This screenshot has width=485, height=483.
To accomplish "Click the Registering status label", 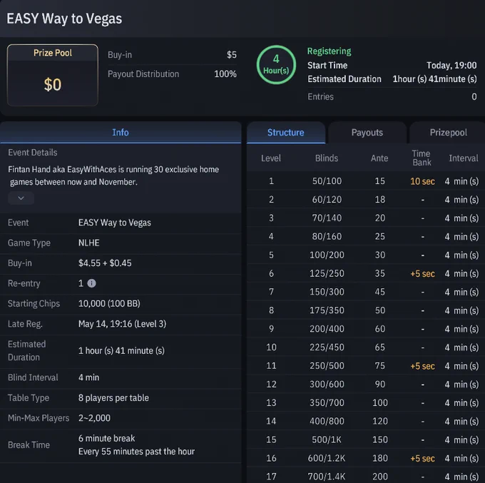I will coord(329,51).
